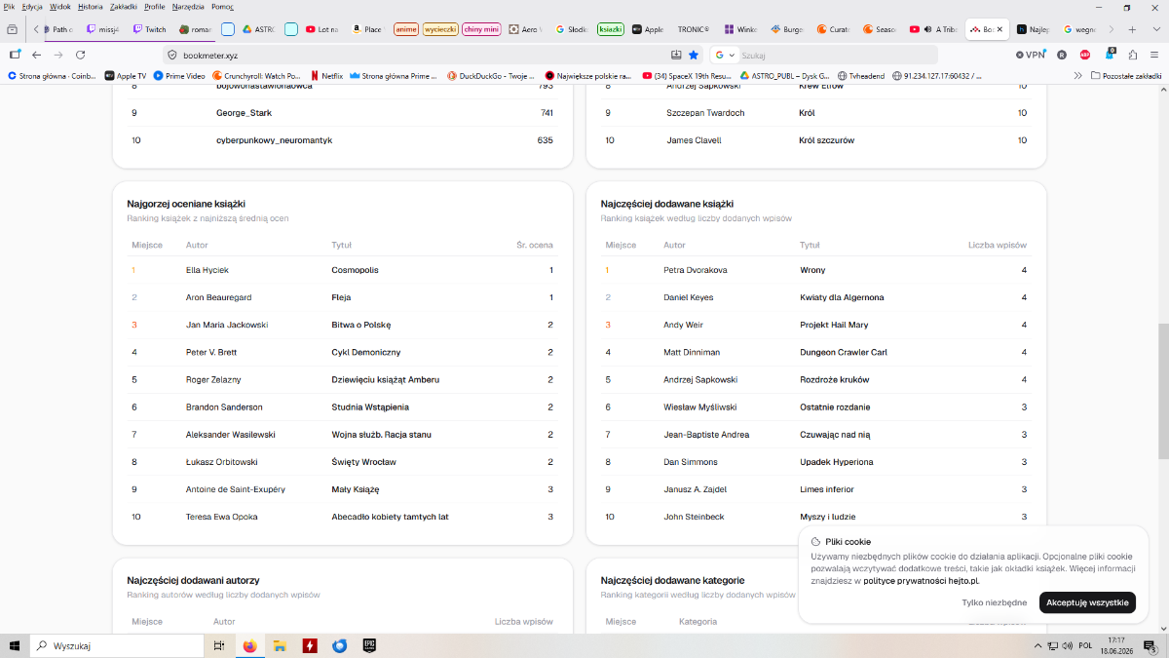
Task: Open File Explorer from the taskbar
Action: [x=279, y=645]
